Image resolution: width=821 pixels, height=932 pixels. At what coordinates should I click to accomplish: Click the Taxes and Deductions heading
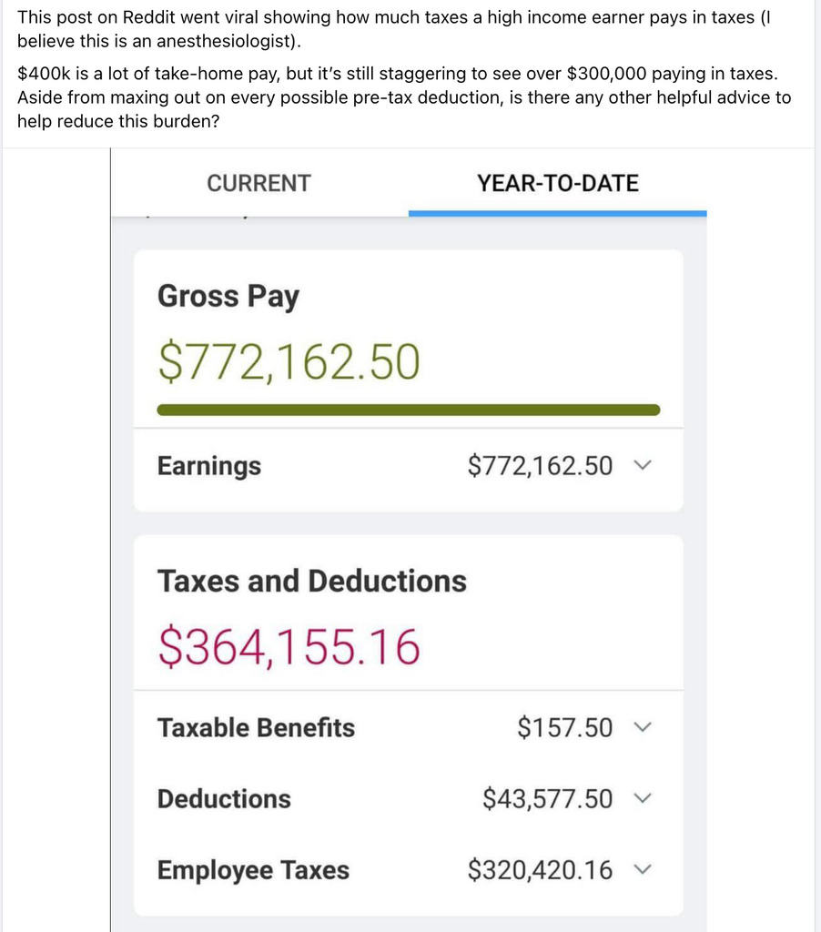point(311,581)
